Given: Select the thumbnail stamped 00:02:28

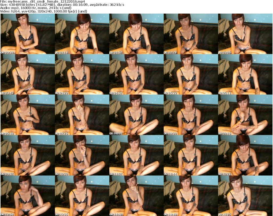Looking at the screenshot, I should click(191, 34).
